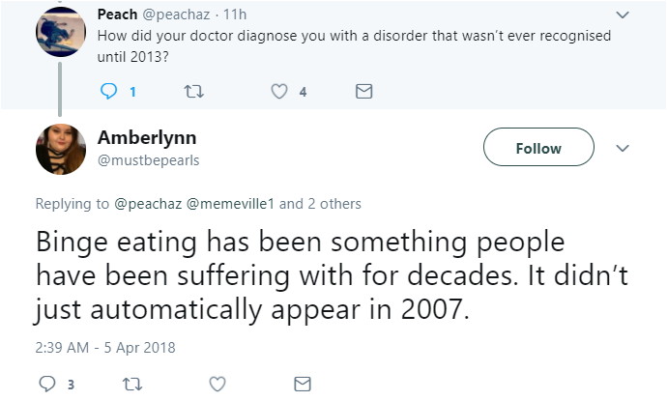Like Amberlynn's tweet with heart icon

coord(217,384)
